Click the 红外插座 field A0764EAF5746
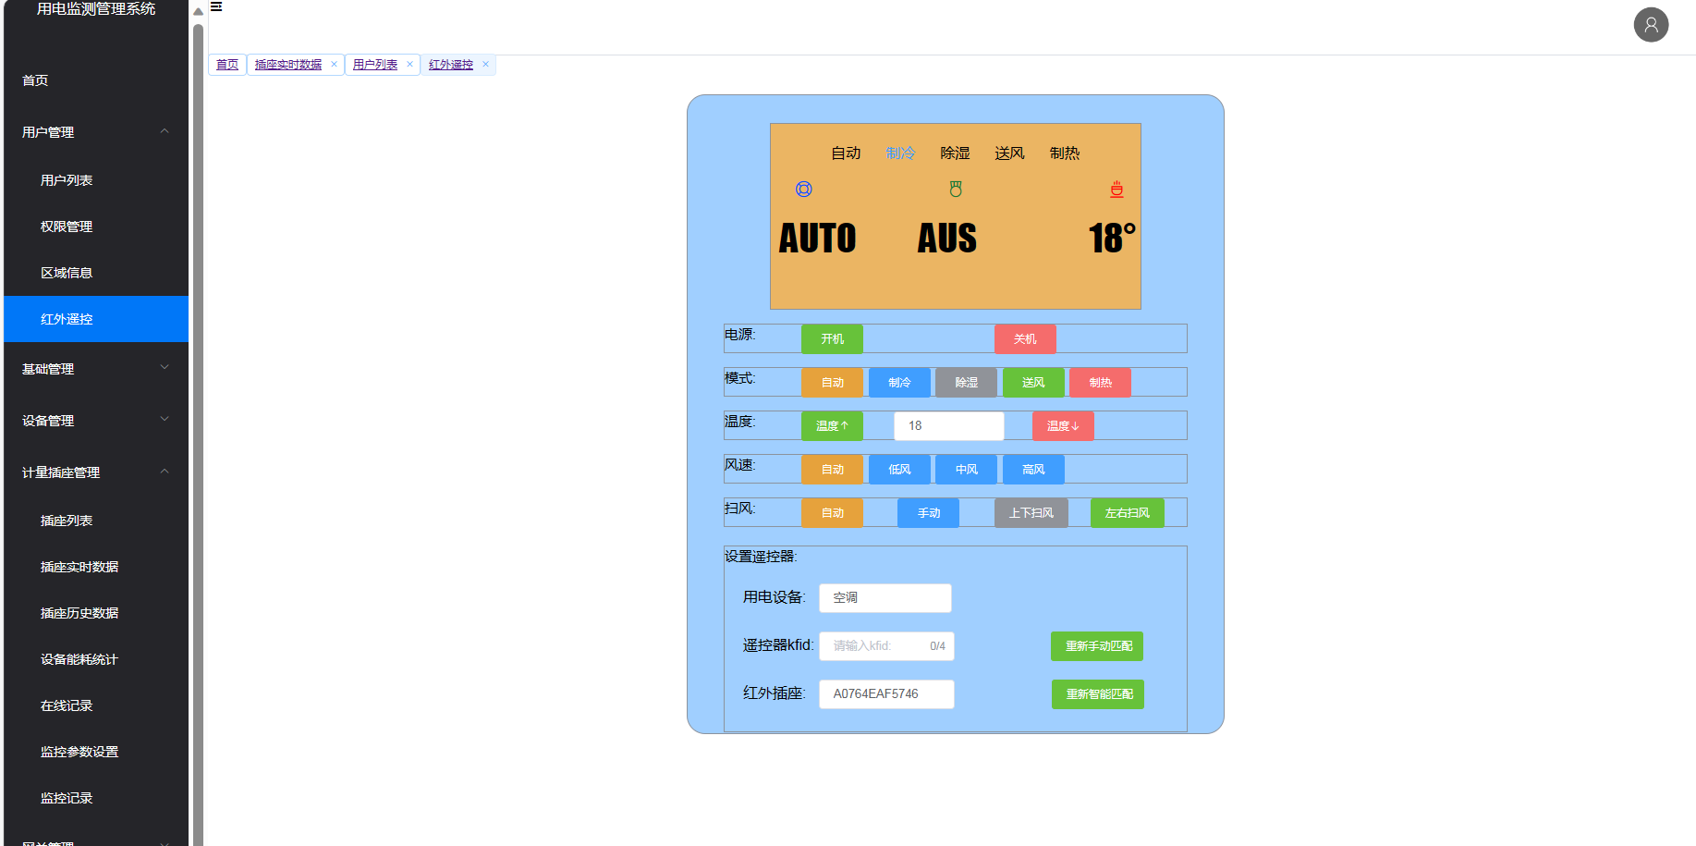The height and width of the screenshot is (846, 1696). pyautogui.click(x=886, y=694)
